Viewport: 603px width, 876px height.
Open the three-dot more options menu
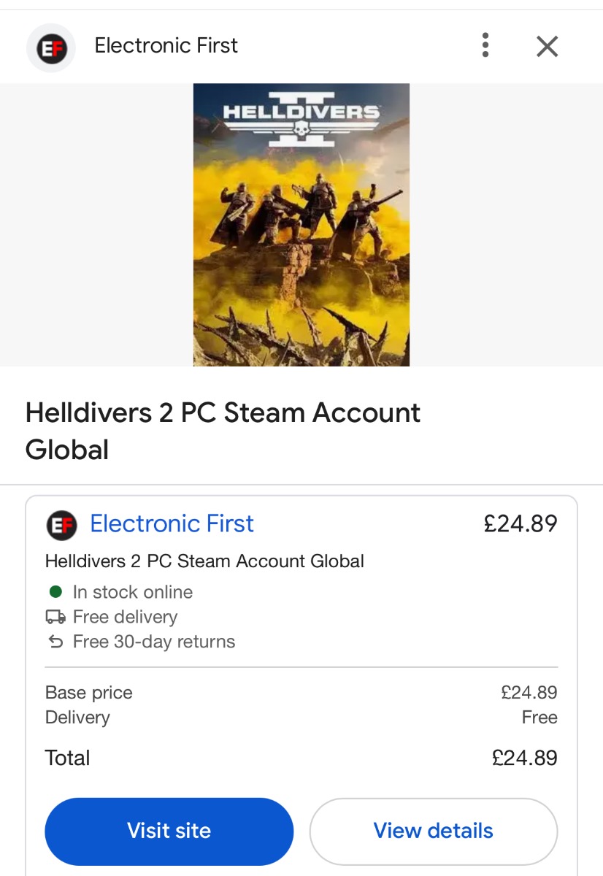coord(485,46)
